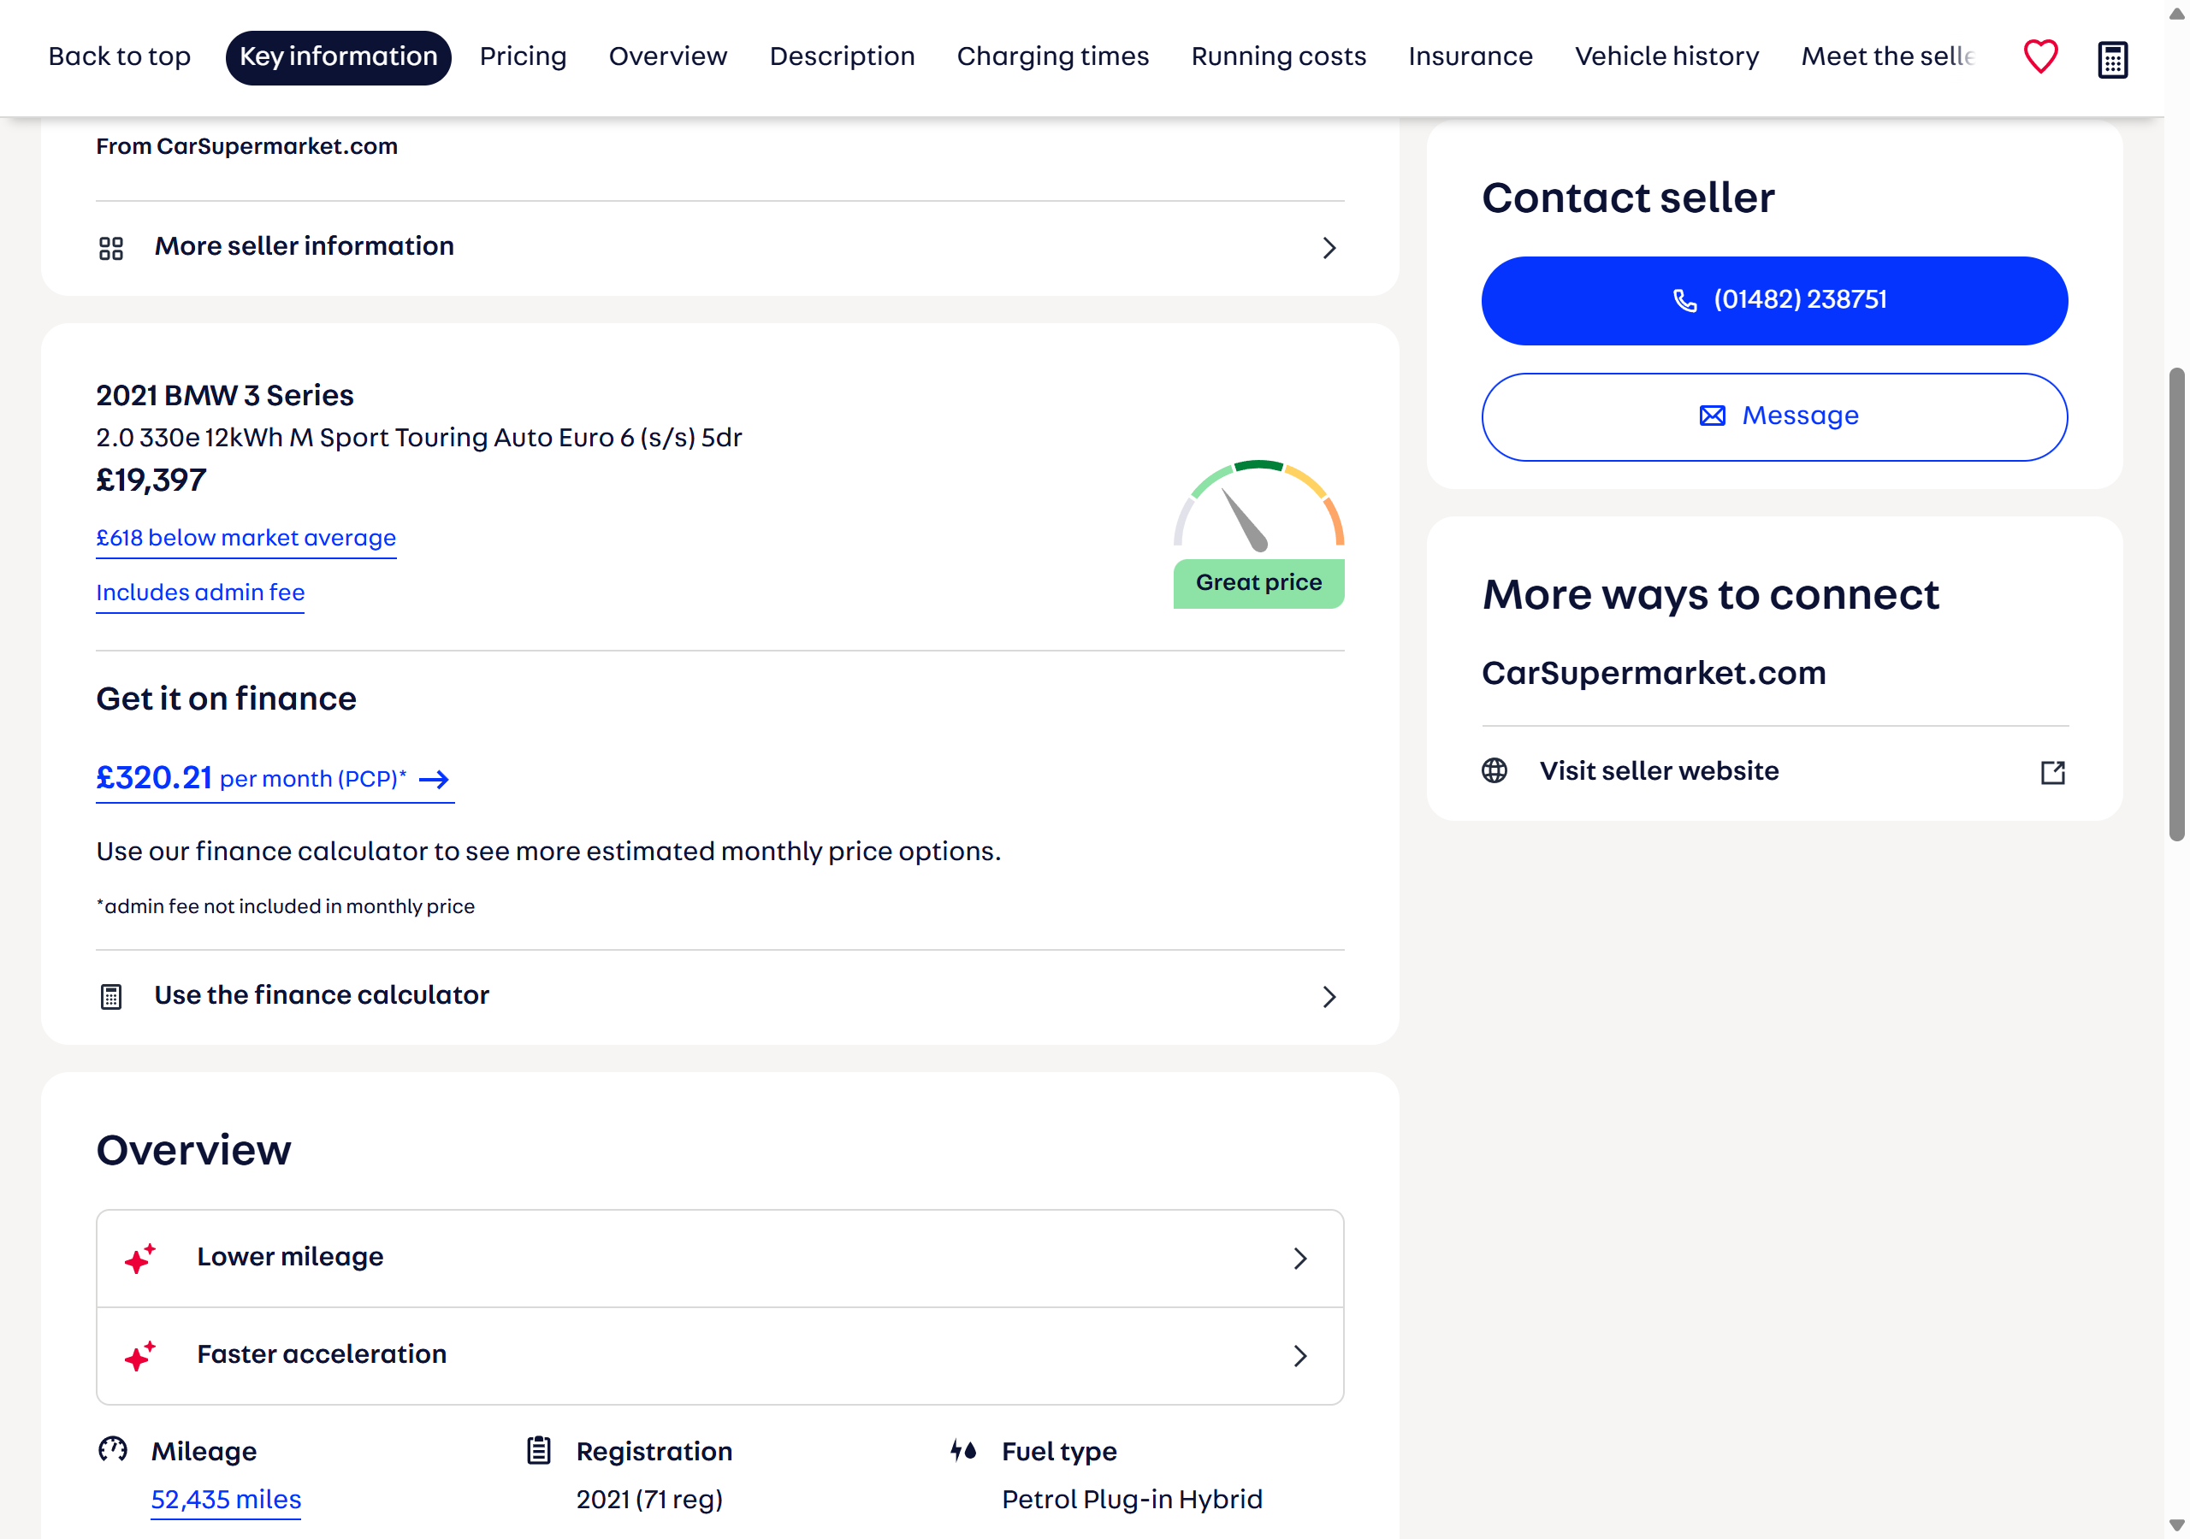
Task: Open the Lower mileage chevron
Action: 1300,1259
